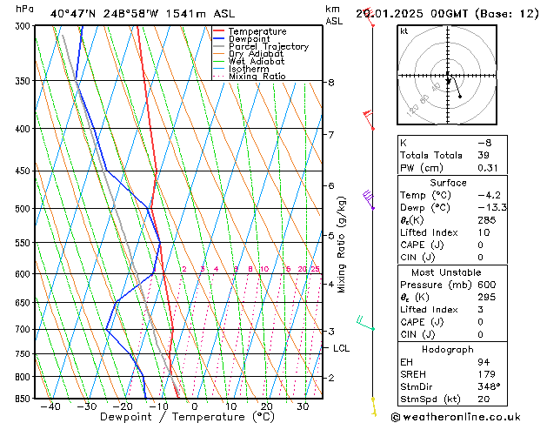Click the Mixing Ratio (g/kg) axis title

(x=341, y=245)
